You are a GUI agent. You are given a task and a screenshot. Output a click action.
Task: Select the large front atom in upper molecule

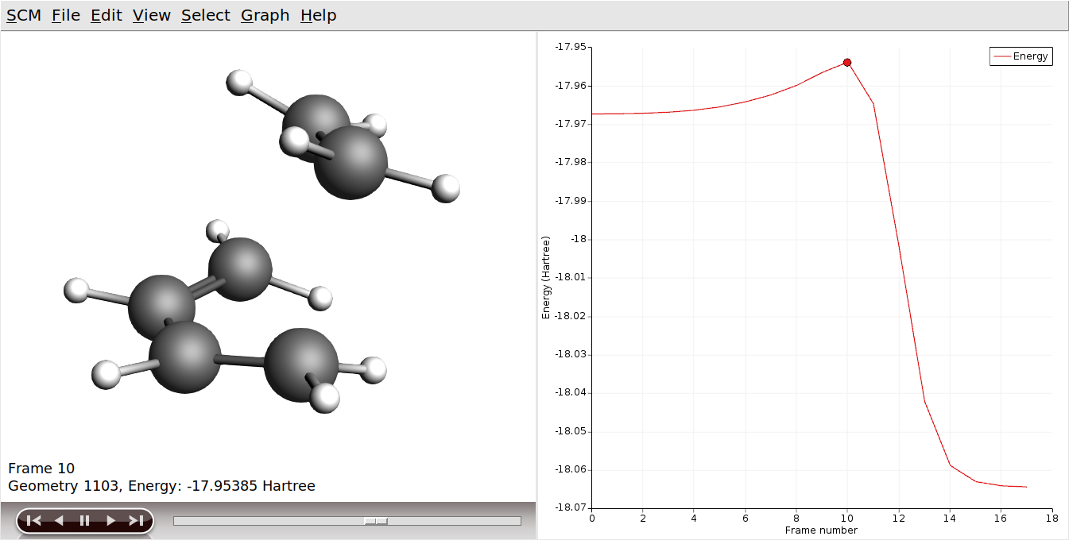(x=351, y=163)
